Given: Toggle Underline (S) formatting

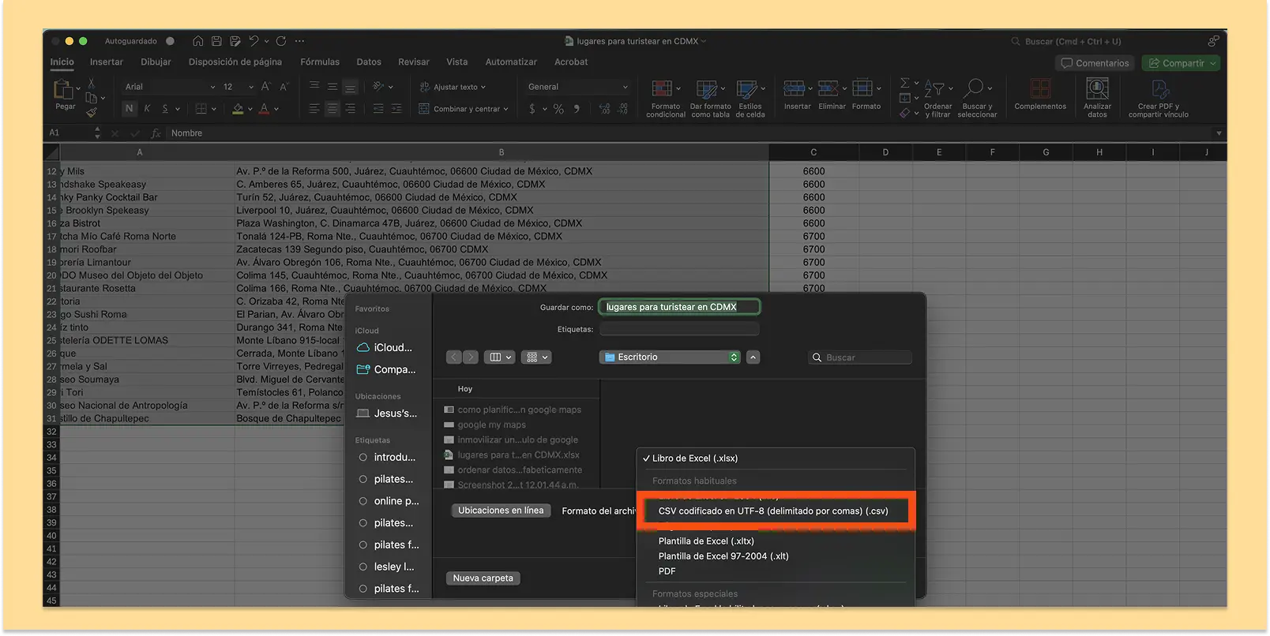Looking at the screenshot, I should point(165,109).
